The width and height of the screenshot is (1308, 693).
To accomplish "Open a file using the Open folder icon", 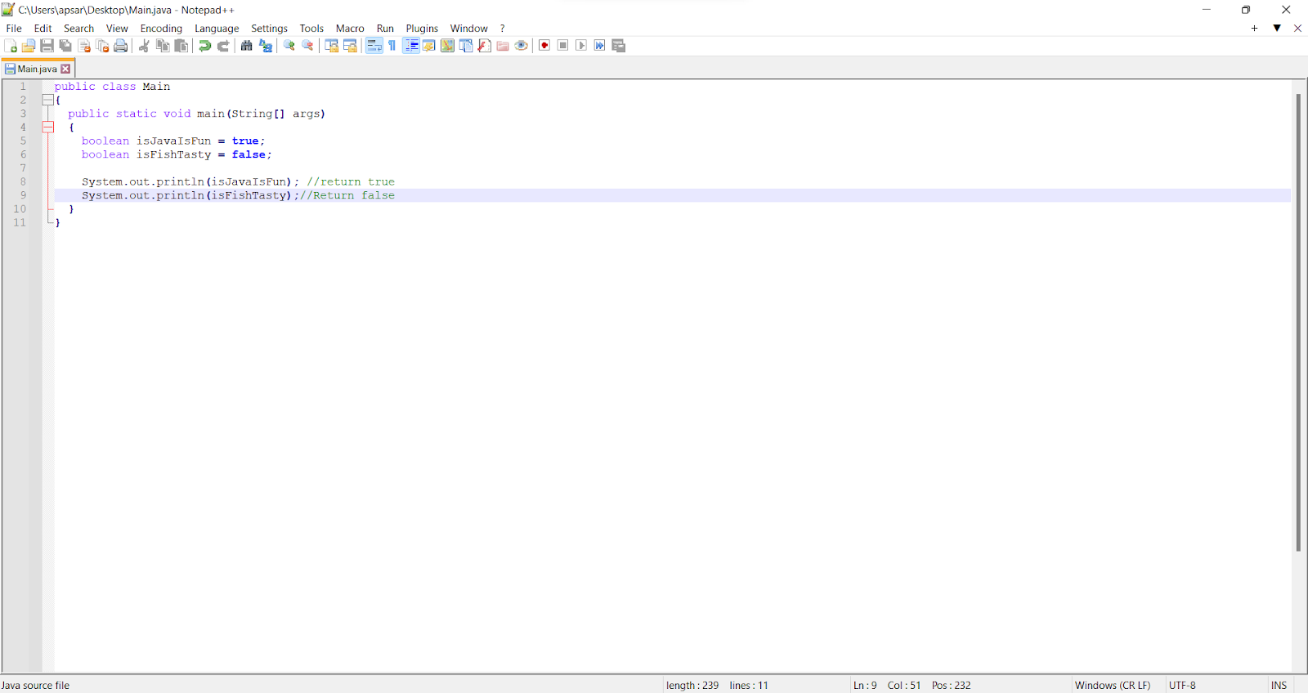I will 29,46.
